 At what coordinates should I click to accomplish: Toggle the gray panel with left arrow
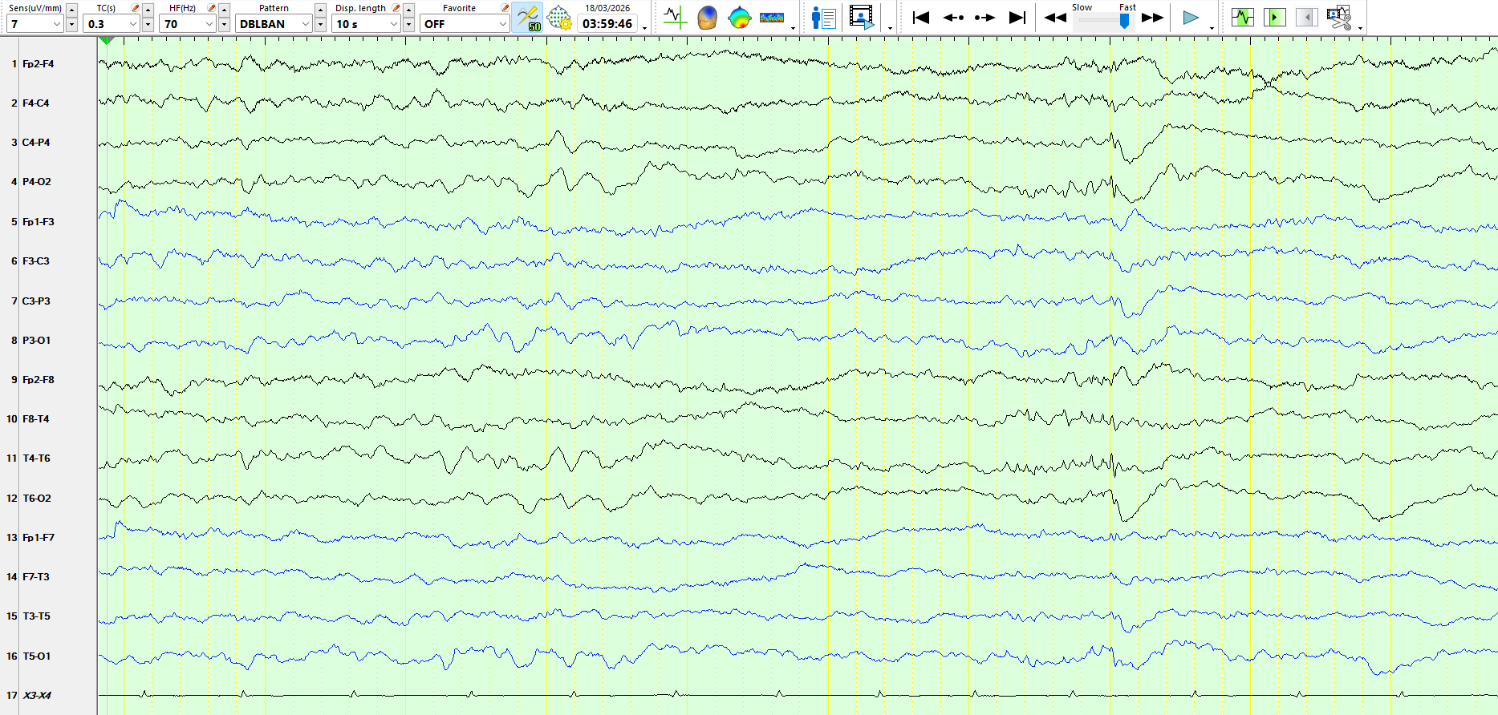1307,17
